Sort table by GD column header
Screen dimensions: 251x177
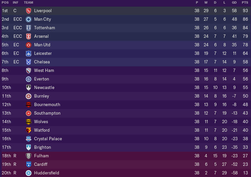click(234, 3)
